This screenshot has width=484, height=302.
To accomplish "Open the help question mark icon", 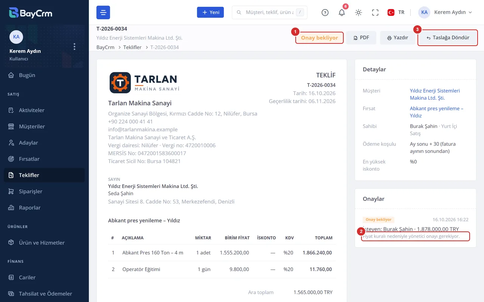I will tap(325, 12).
